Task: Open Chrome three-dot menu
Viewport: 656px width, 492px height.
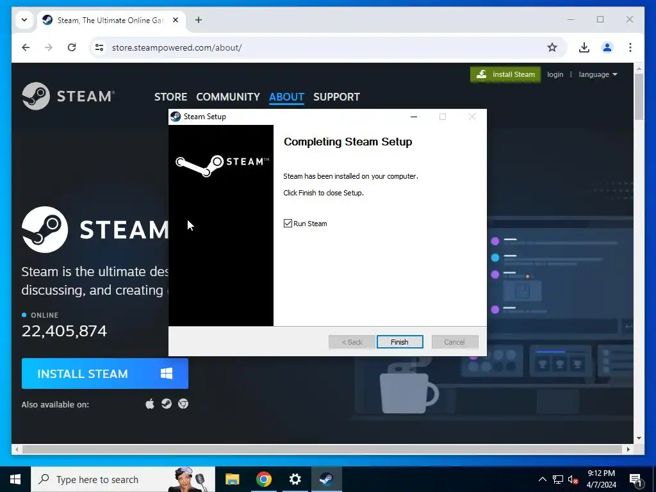Action: click(630, 47)
